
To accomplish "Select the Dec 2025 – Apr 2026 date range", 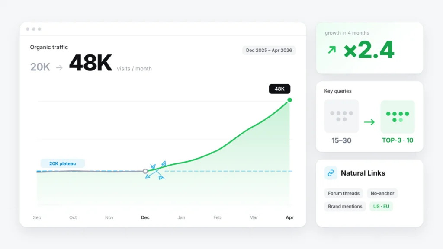I will coord(269,50).
